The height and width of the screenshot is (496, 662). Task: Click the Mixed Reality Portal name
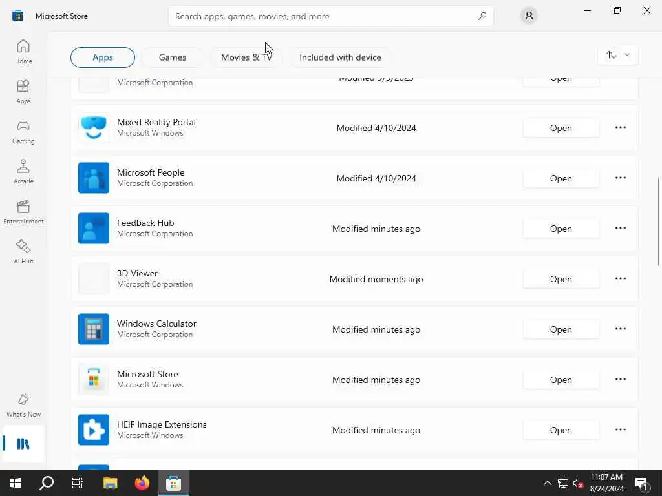tap(156, 122)
